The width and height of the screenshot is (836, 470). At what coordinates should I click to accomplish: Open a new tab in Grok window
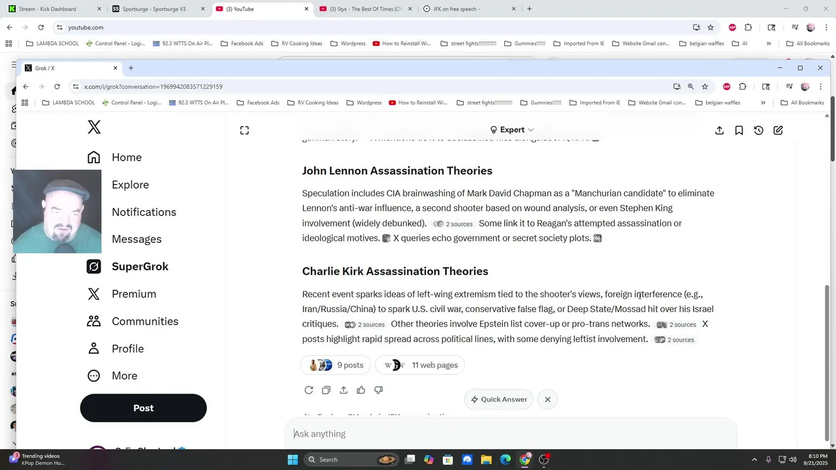131,68
